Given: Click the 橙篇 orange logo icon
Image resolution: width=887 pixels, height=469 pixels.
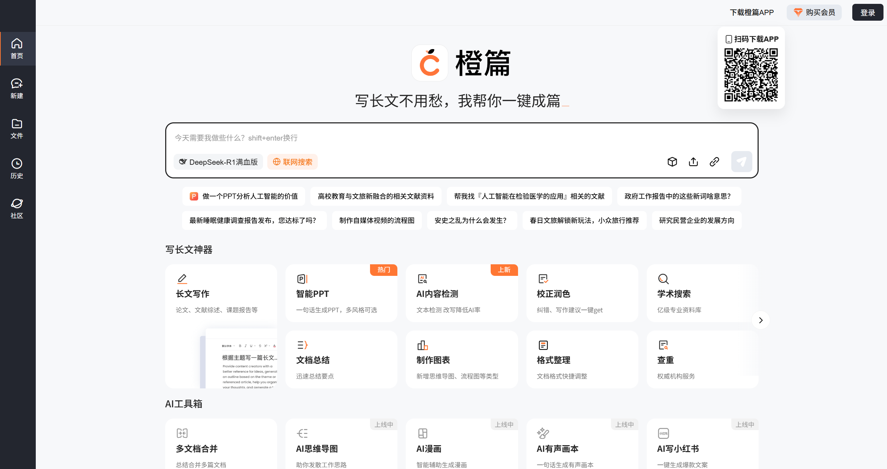Looking at the screenshot, I should (x=430, y=63).
